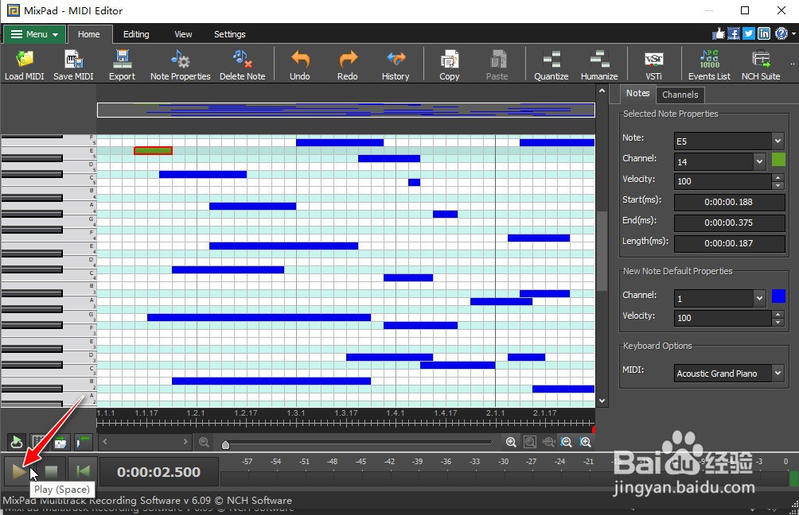Screen dimensions: 799x515
Task: Open the help question mark icon
Action: (x=781, y=33)
